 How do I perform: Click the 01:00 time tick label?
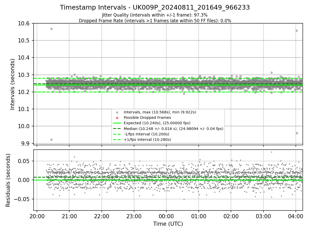point(199,216)
